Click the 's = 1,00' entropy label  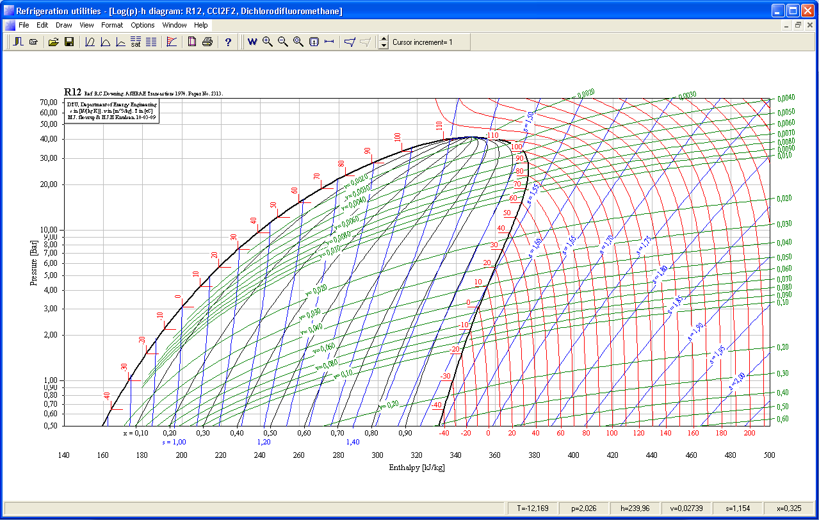(x=174, y=442)
